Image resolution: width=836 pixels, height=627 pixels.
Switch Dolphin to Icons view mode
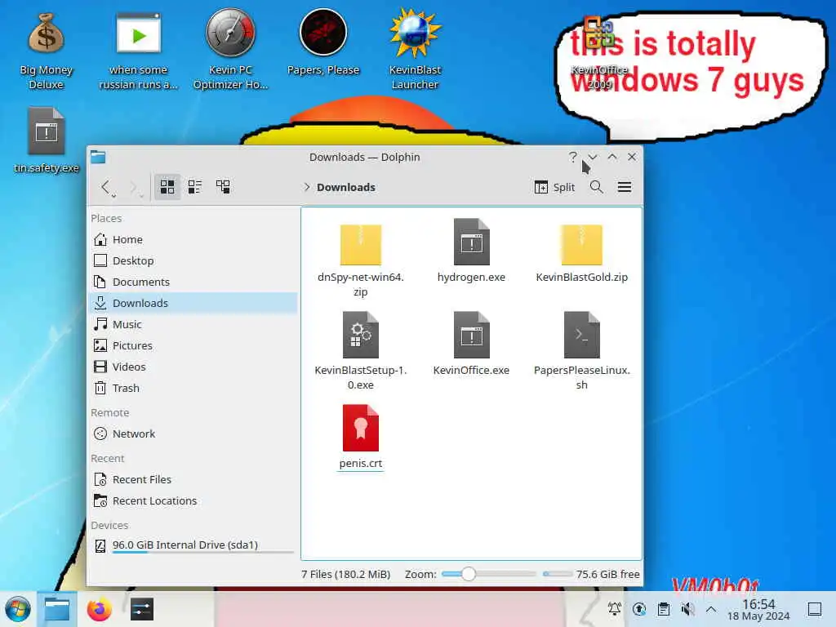(x=167, y=187)
